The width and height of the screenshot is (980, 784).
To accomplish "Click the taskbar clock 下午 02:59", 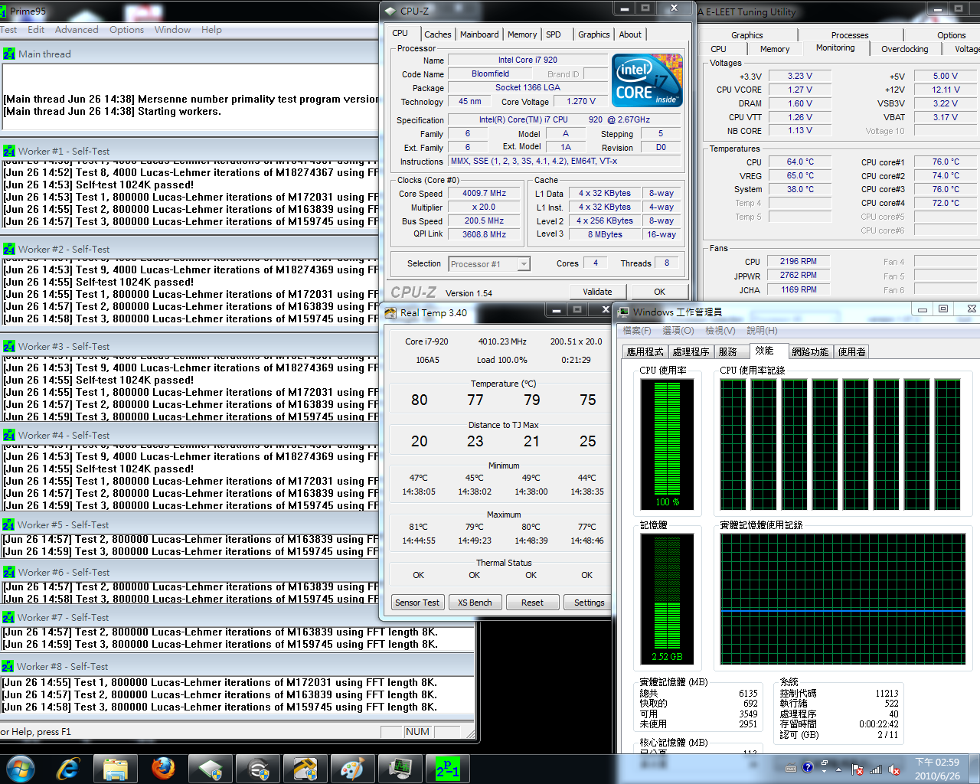I will click(937, 769).
